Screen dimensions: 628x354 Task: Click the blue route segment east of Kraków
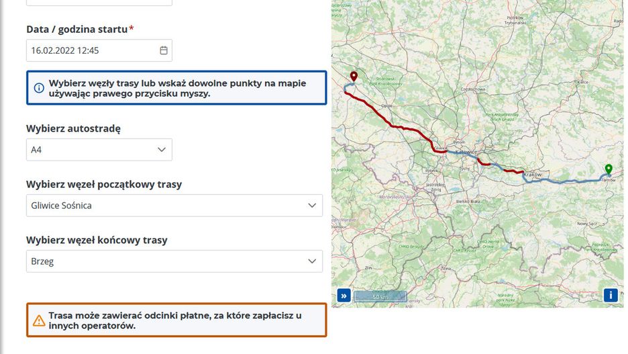564,181
